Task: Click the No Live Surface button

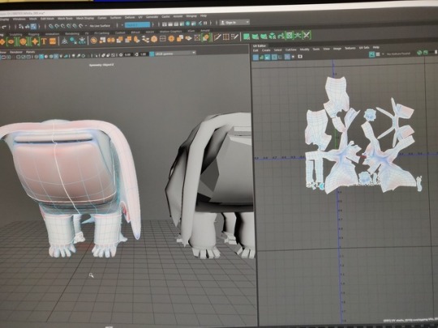Action: [100, 26]
